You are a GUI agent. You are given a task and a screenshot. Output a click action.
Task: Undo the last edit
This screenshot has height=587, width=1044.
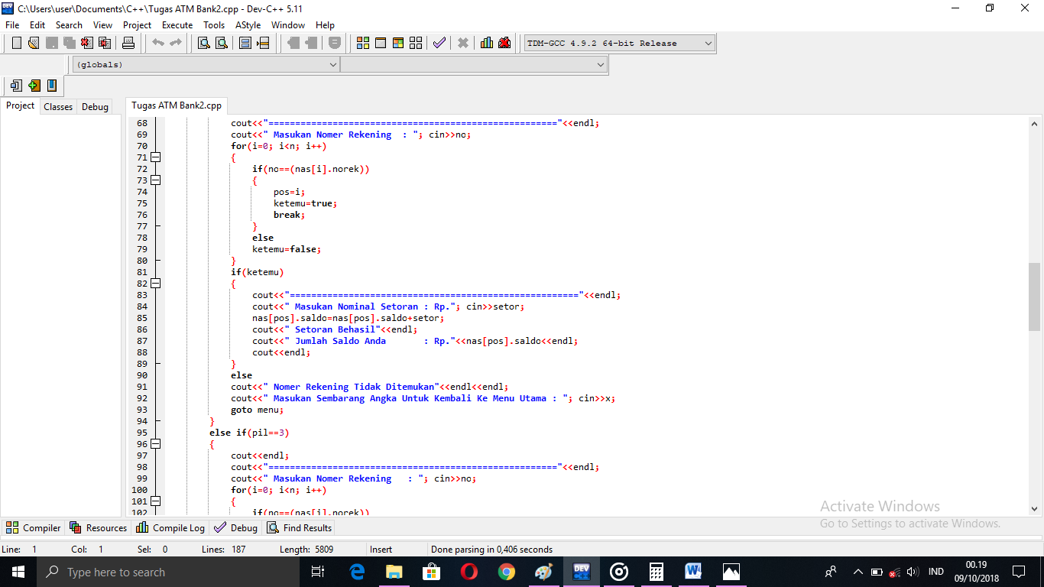160,43
